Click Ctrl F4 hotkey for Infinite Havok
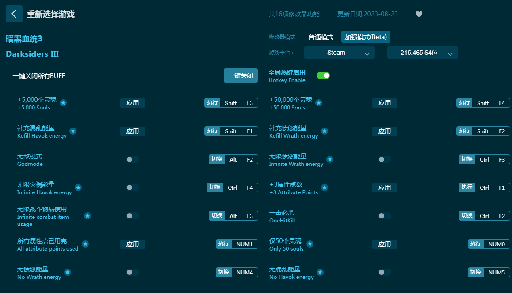 pos(233,188)
